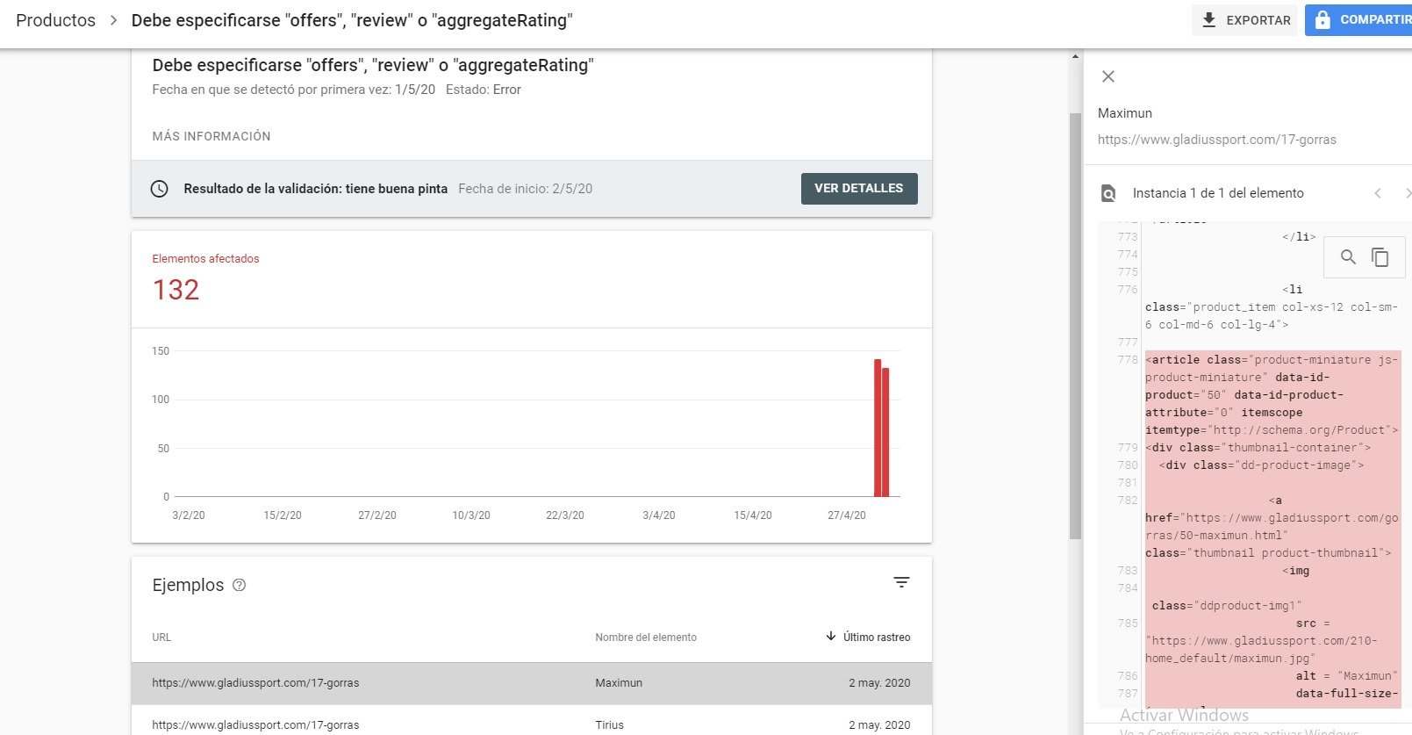Select the Maximun example row

532,683
